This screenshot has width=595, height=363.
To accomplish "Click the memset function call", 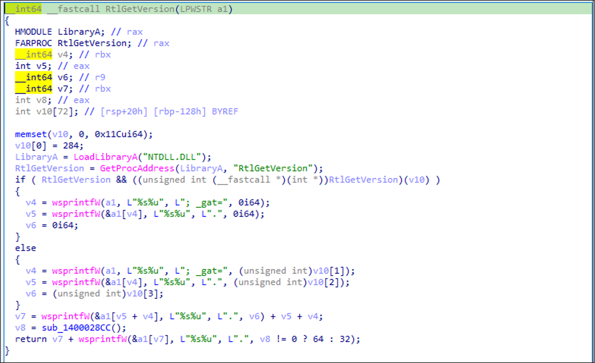I will pos(31,134).
